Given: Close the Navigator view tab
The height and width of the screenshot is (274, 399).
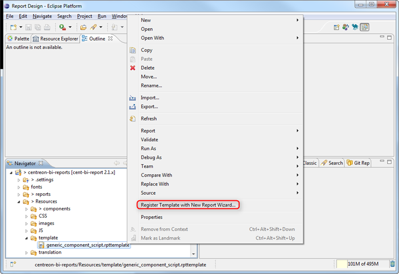Looking at the screenshot, I should click(x=41, y=163).
